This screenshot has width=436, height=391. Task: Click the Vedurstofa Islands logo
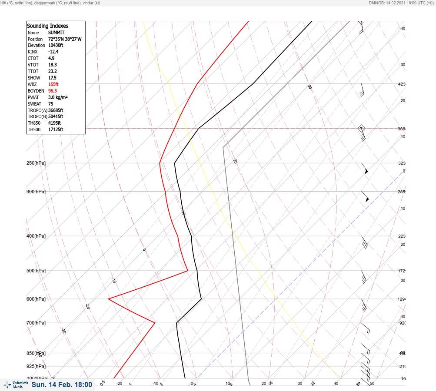click(x=16, y=385)
